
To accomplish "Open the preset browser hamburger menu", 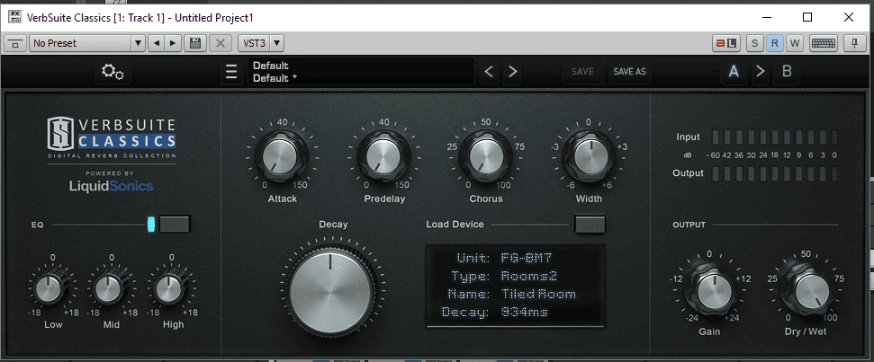I will [231, 72].
